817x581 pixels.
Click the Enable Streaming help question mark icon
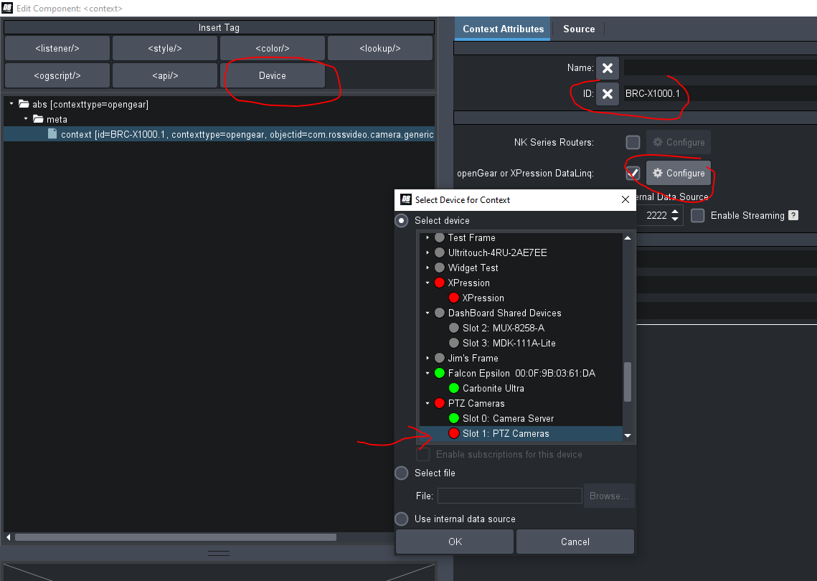pyautogui.click(x=793, y=215)
